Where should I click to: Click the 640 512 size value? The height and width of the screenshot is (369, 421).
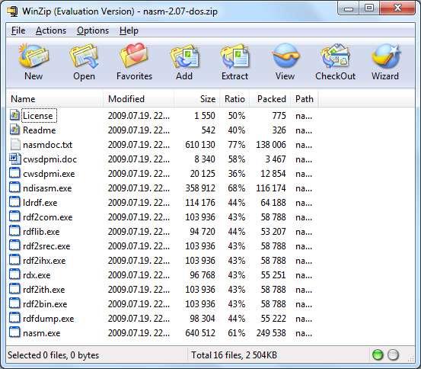coord(200,333)
